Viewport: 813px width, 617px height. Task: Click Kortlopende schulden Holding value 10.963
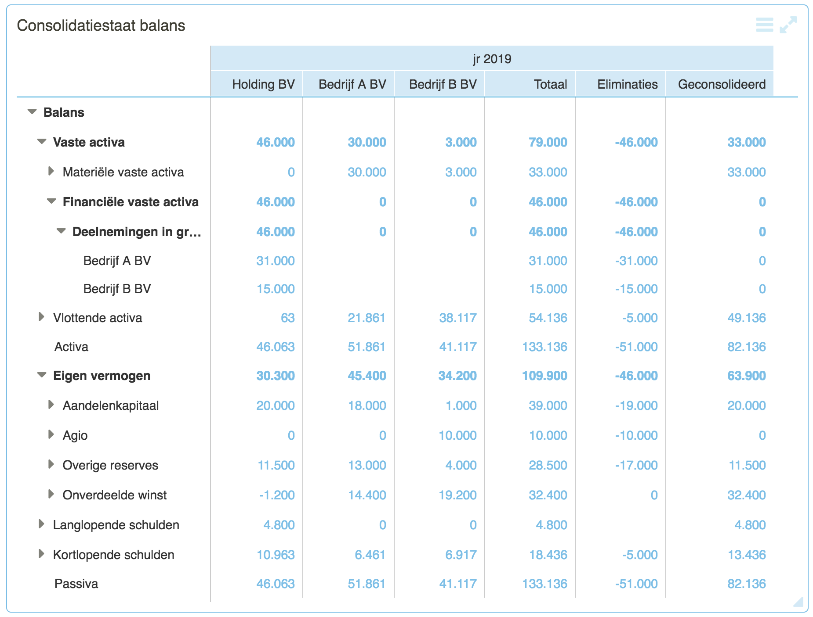tap(276, 555)
